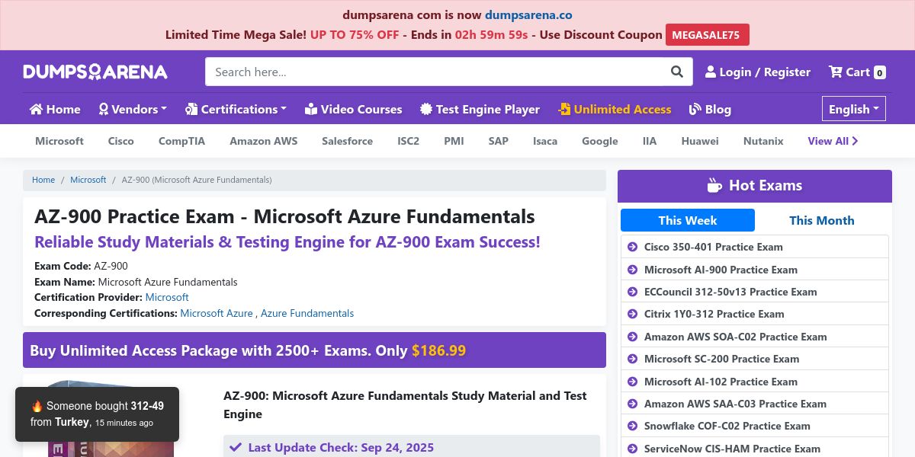Click the ISC2 vendor link
This screenshot has width=915, height=457.
point(409,141)
